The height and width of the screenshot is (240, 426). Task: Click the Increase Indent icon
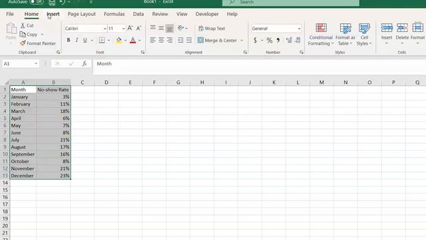(x=189, y=40)
